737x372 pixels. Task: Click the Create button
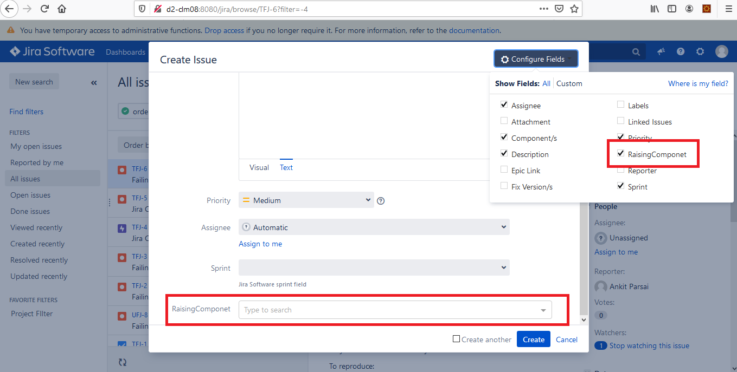pyautogui.click(x=534, y=340)
